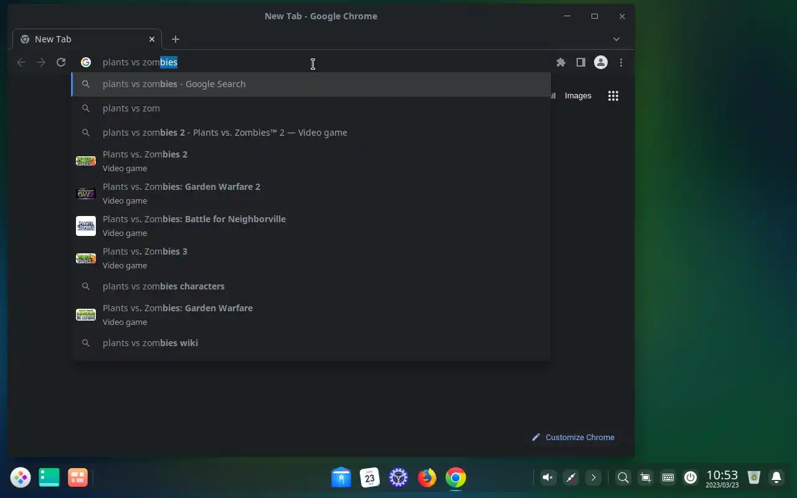This screenshot has height=498, width=797.
Task: Choose 'plants vs zombies 2' video game suggestion
Action: coord(311,133)
